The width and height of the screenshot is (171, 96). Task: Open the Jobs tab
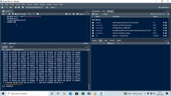pyautogui.click(x=11, y=47)
